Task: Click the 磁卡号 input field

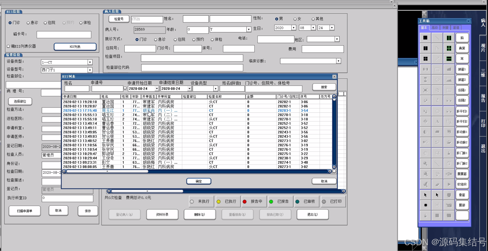Action: (x=64, y=35)
